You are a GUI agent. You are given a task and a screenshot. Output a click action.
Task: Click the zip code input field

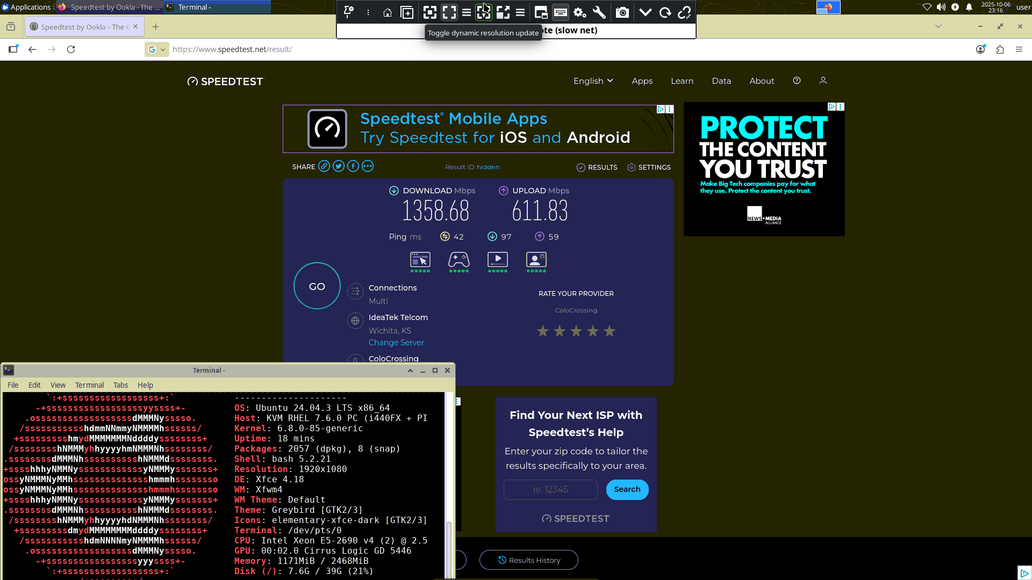[x=550, y=489]
